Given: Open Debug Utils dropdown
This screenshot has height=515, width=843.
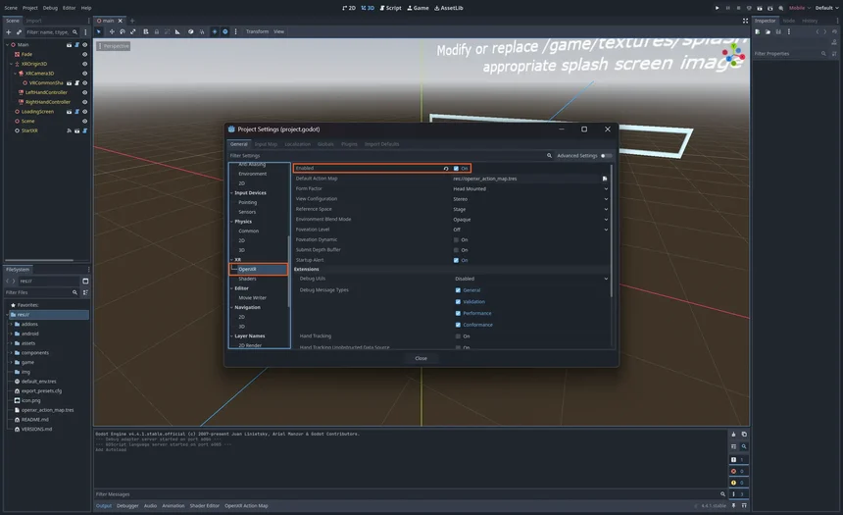Looking at the screenshot, I should click(x=531, y=279).
